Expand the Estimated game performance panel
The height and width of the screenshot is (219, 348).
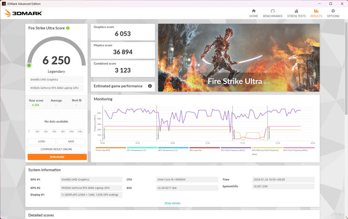[118, 86]
